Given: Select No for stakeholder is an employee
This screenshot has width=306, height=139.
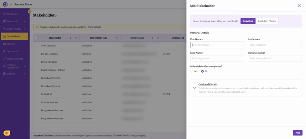Looking at the screenshot, I should coord(202,71).
